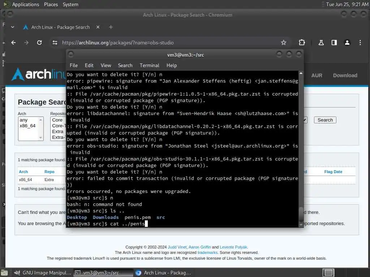Select 'Core' in the Repository list
The height and width of the screenshot is (277, 370).
pyautogui.click(x=57, y=120)
